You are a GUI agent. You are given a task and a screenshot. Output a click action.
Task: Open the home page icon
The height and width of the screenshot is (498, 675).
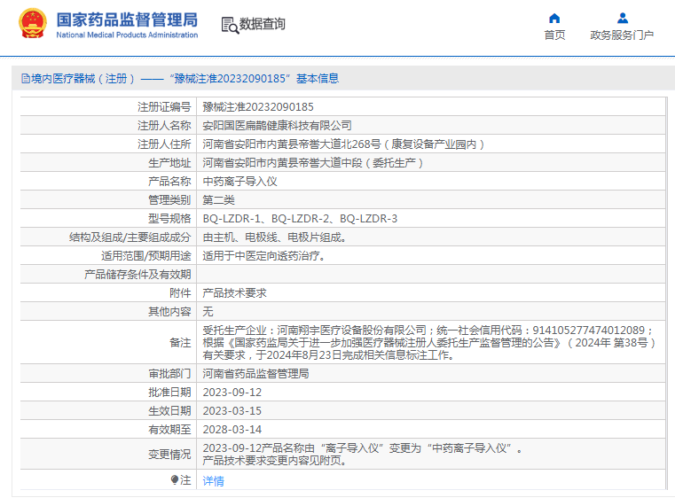[554, 18]
